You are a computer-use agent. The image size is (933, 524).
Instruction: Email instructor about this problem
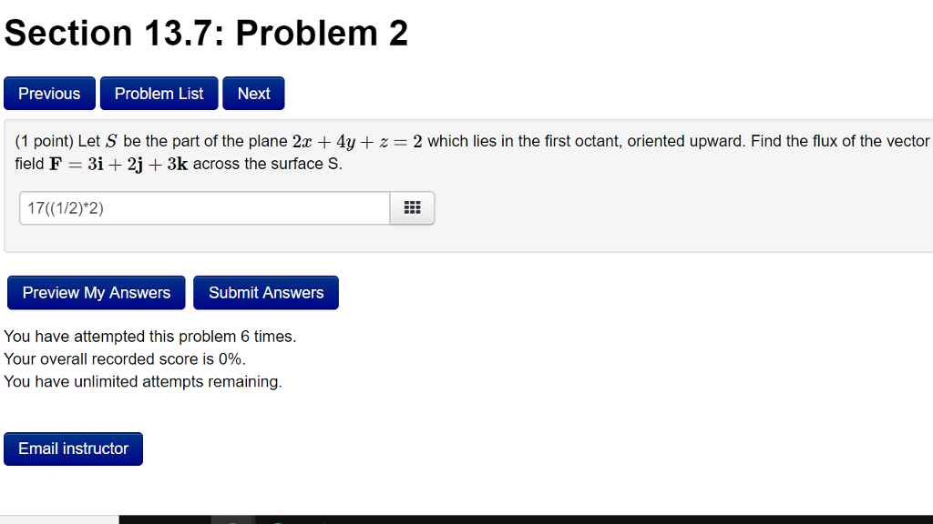point(73,448)
